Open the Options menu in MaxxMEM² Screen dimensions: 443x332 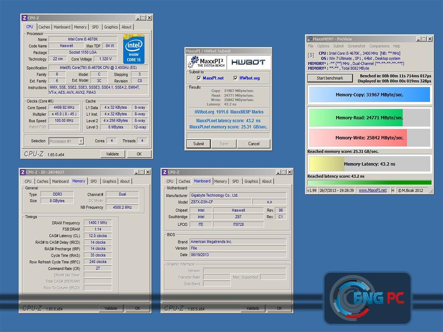323,46
